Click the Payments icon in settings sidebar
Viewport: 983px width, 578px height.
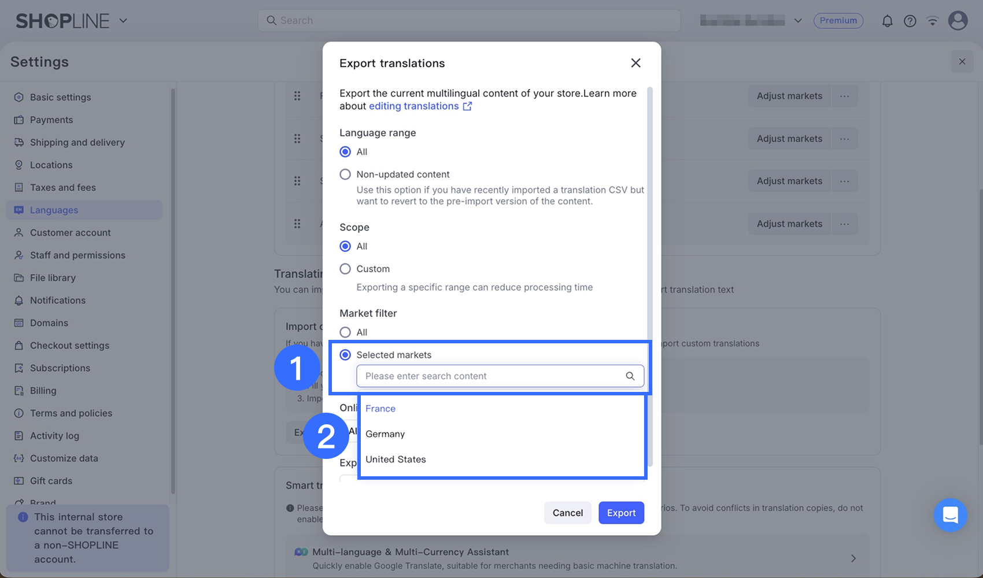coord(19,120)
